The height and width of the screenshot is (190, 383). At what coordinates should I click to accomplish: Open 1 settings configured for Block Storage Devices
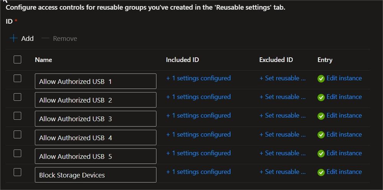click(x=198, y=172)
